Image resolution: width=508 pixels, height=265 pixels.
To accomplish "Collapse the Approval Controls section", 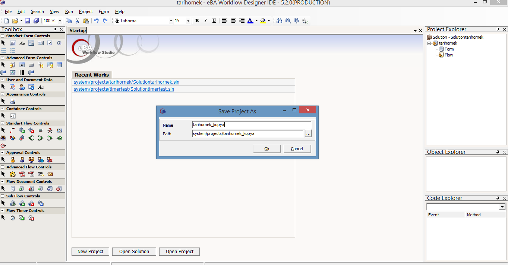I will [3, 153].
